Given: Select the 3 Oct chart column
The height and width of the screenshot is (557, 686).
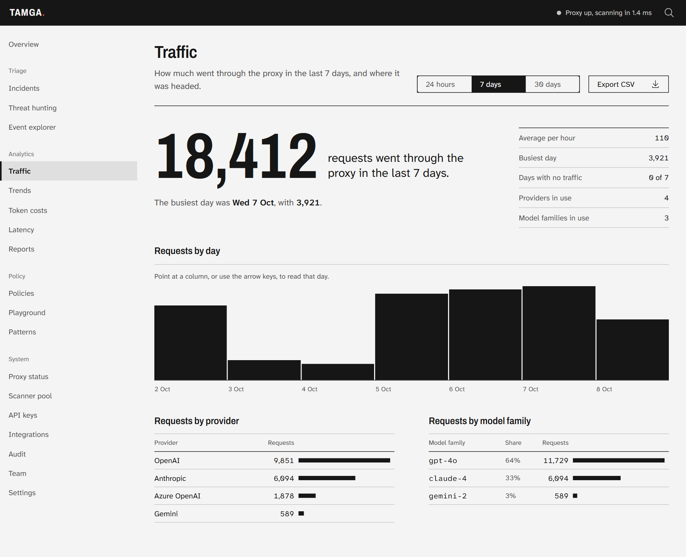Looking at the screenshot, I should (264, 370).
